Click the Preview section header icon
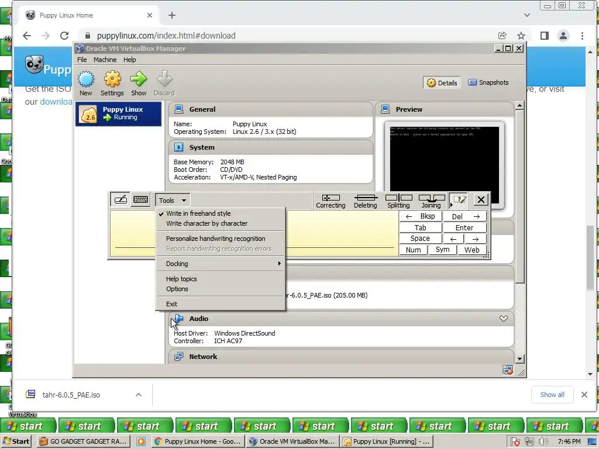Image resolution: width=599 pixels, height=449 pixels. click(x=385, y=109)
